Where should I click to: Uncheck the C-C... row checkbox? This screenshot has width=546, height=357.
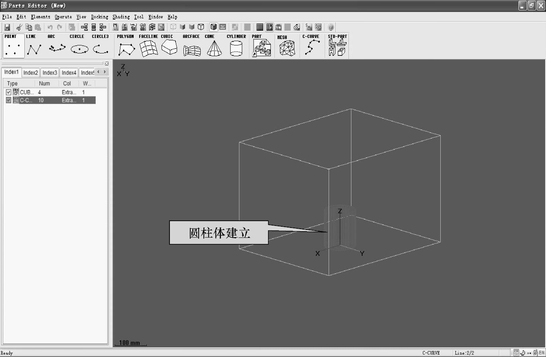tap(9, 100)
